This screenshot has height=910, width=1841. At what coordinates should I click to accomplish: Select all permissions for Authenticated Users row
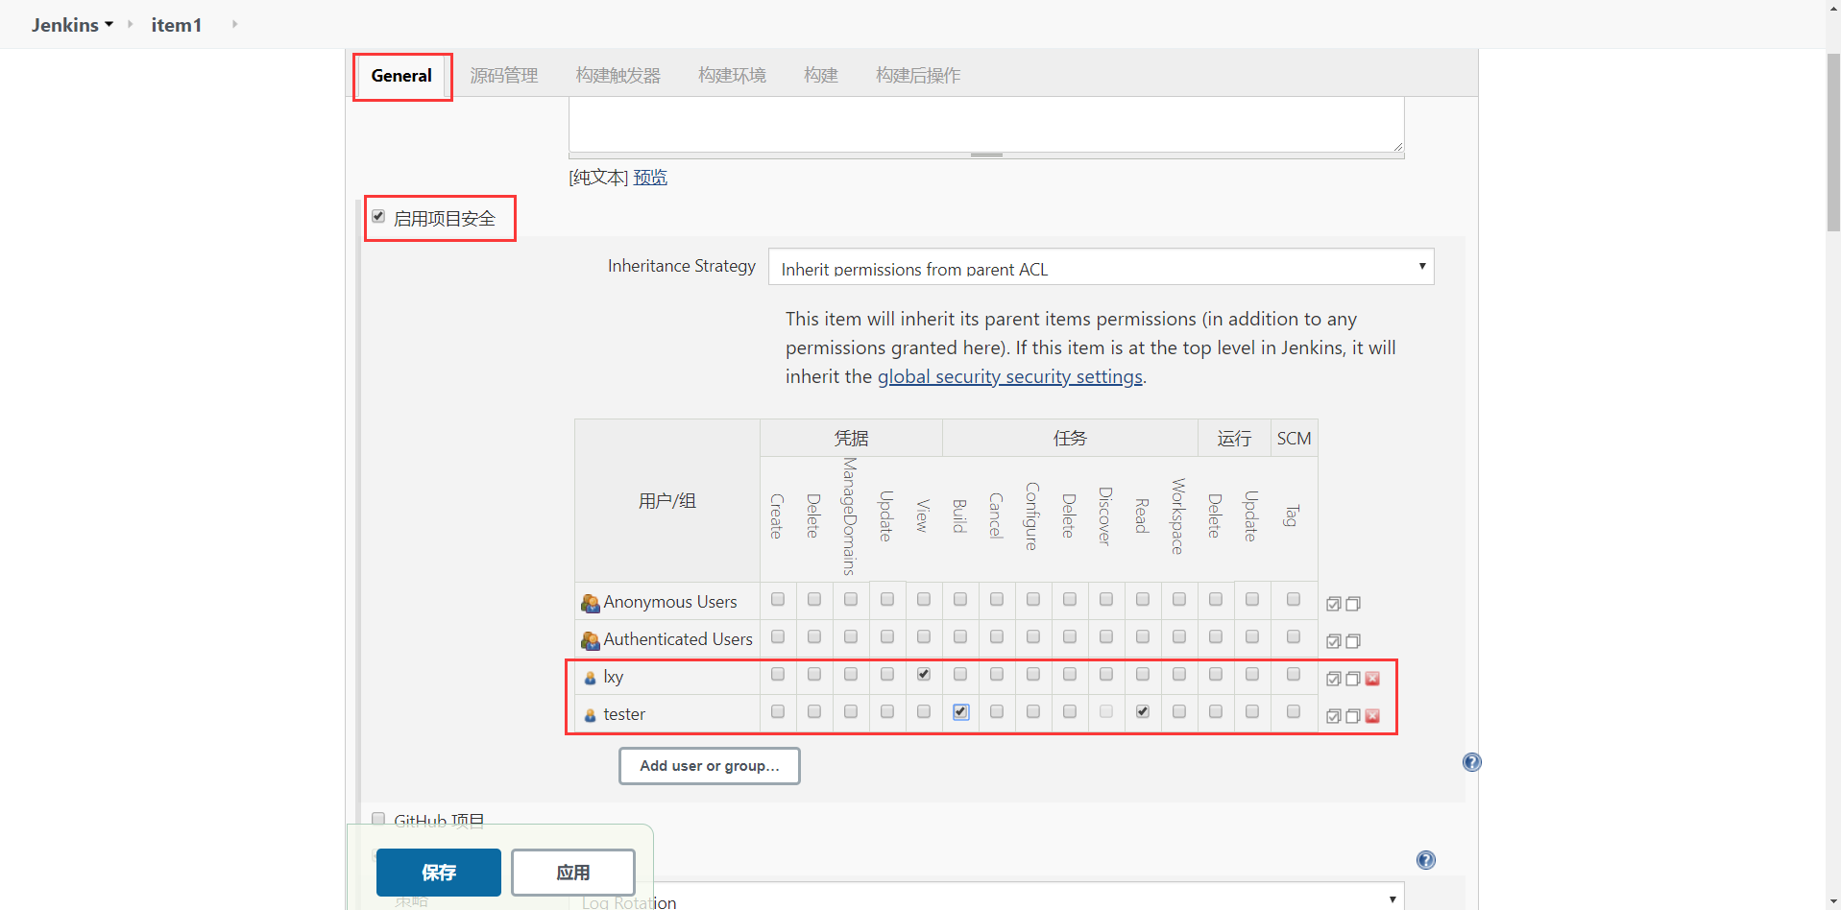(1333, 641)
